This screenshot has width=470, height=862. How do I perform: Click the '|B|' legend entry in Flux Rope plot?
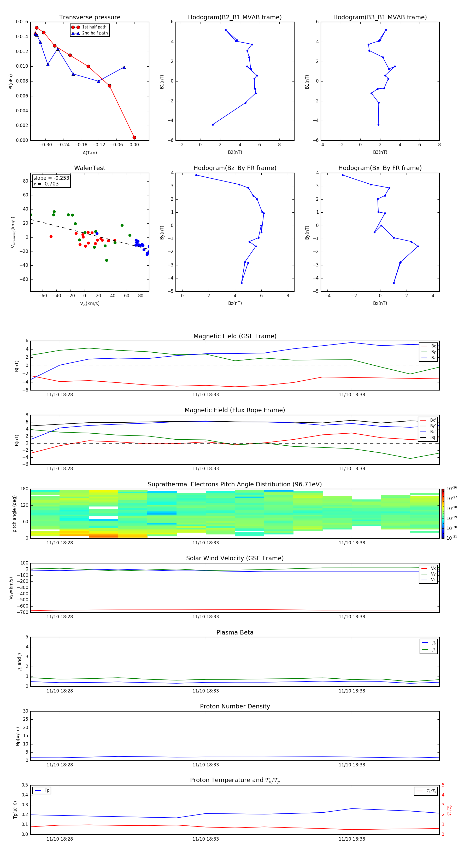tap(428, 438)
